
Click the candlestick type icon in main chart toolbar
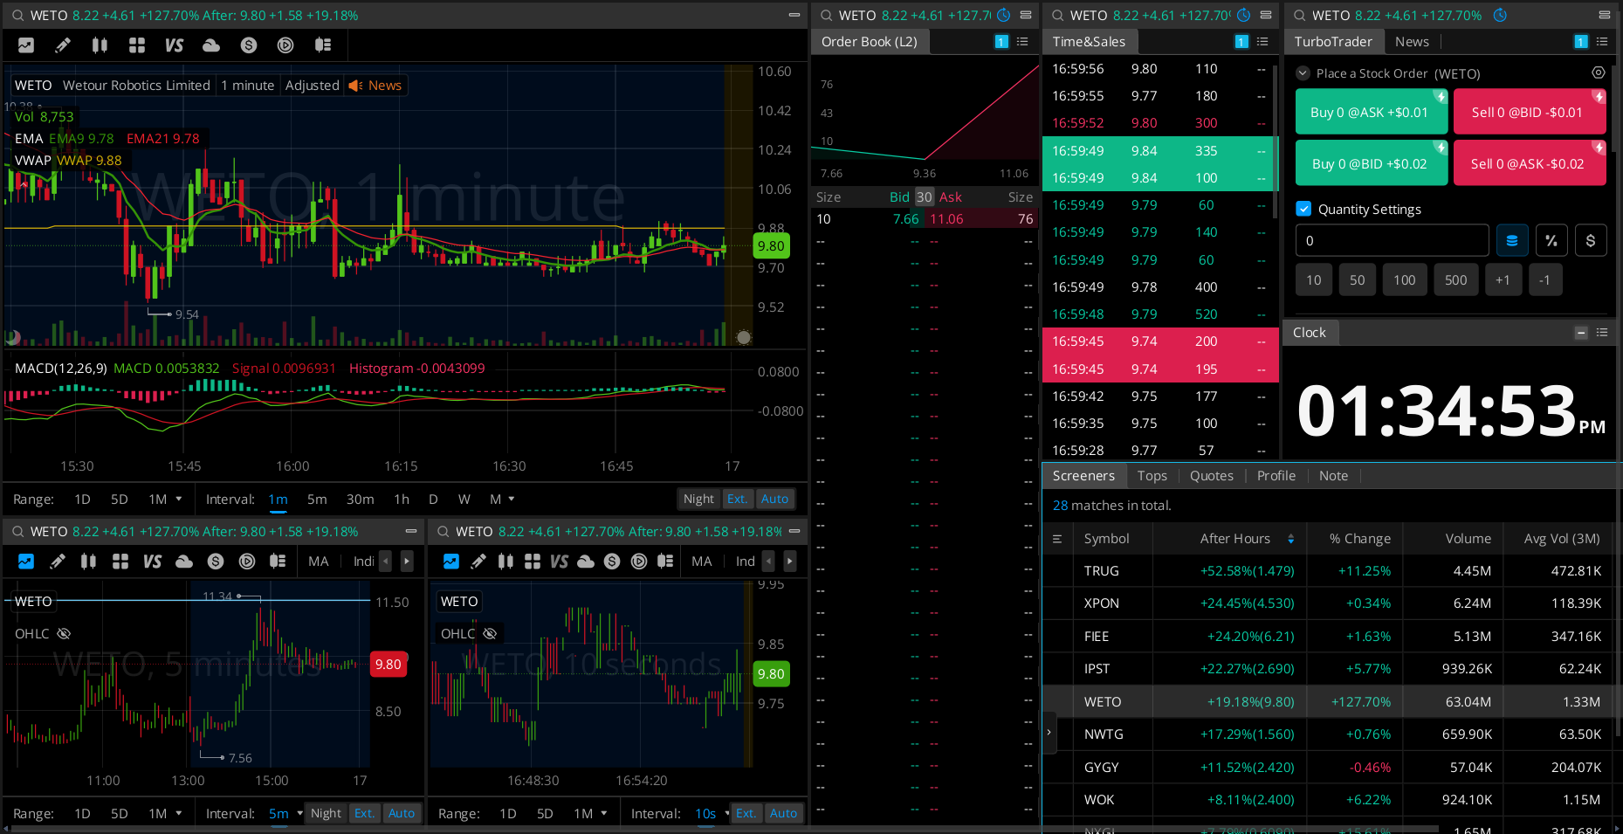100,45
